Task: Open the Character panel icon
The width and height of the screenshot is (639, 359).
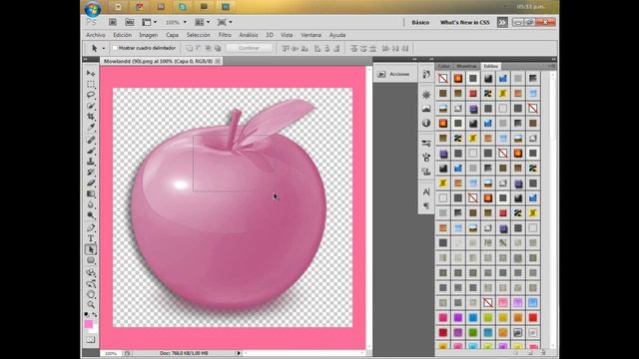Action: click(426, 191)
